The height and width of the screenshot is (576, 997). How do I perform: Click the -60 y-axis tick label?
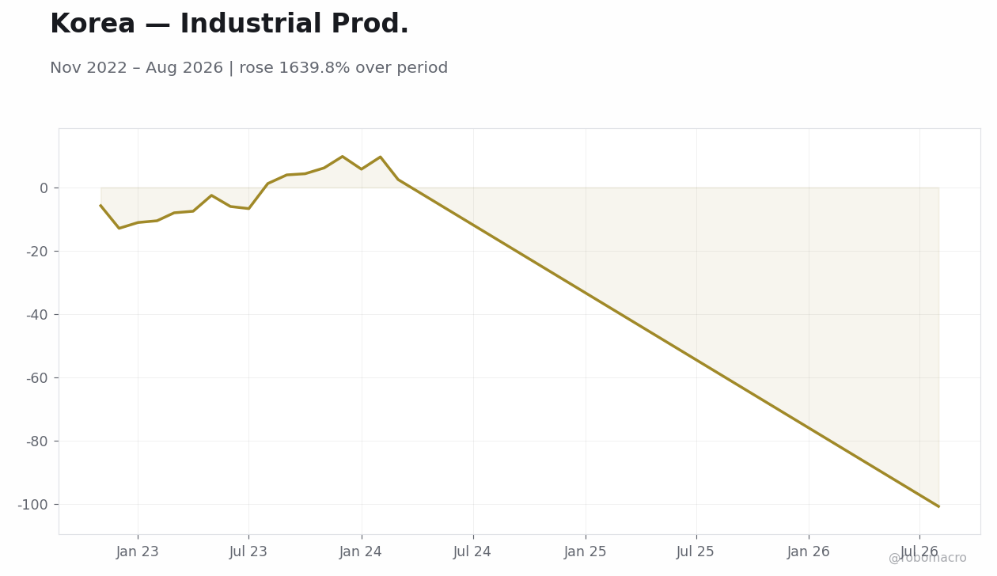point(37,378)
